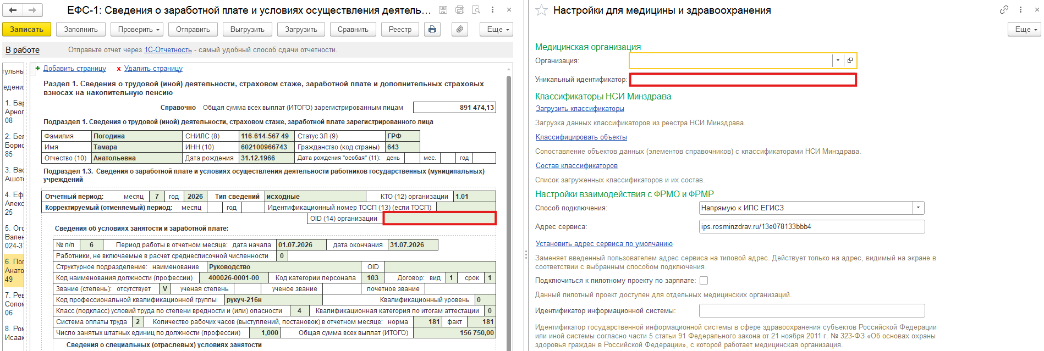1044x351 pixels.
Task: Click the В работе status link
Action: point(23,50)
